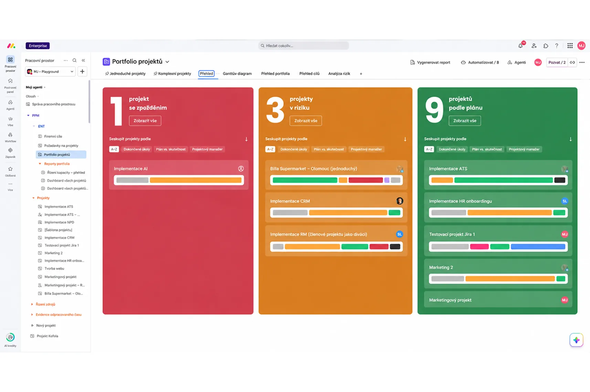Open the help question mark icon

(557, 46)
